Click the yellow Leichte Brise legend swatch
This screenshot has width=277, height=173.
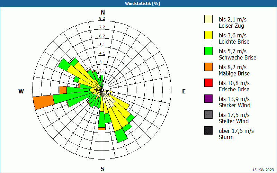[208, 35]
